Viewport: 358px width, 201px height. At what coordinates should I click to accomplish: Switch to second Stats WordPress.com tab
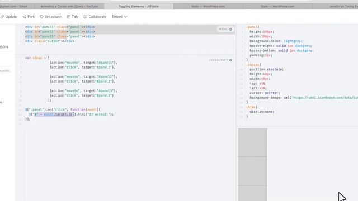pyautogui.click(x=277, y=6)
